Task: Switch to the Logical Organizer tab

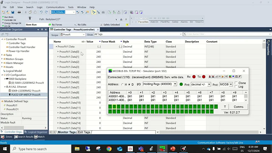Action: 36,132
